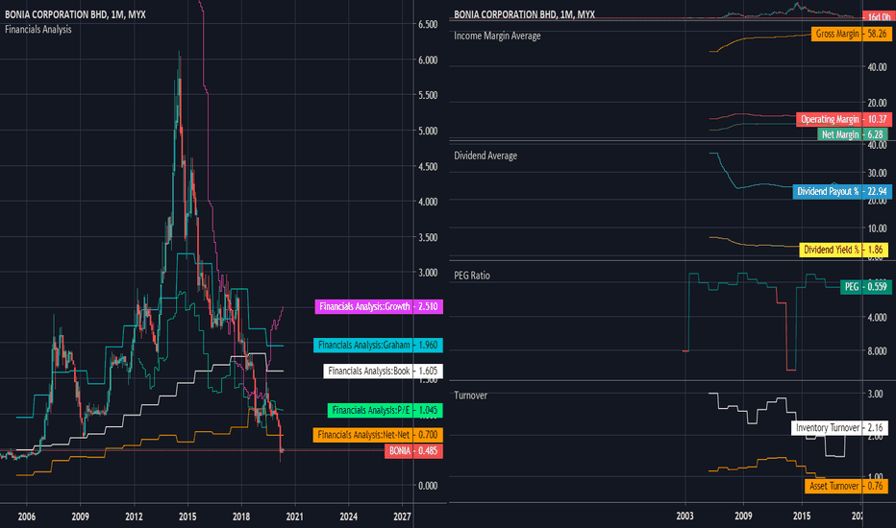Image resolution: width=896 pixels, height=528 pixels.
Task: Select the Dividend Average pane title
Action: tap(485, 156)
